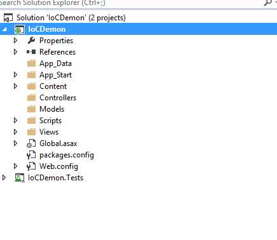277x240 pixels.
Task: Select the Content folder name
Action: click(x=53, y=86)
